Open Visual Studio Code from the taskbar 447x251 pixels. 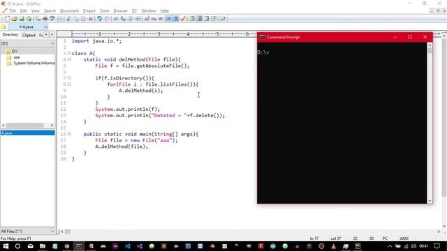pos(127,246)
